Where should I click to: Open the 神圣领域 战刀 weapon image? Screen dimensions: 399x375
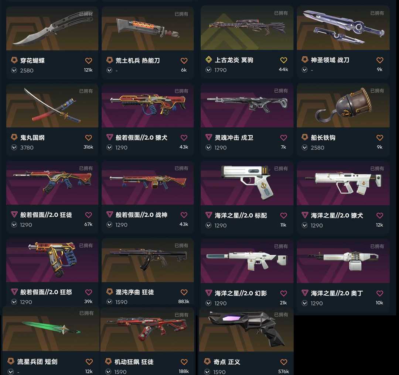pos(343,28)
